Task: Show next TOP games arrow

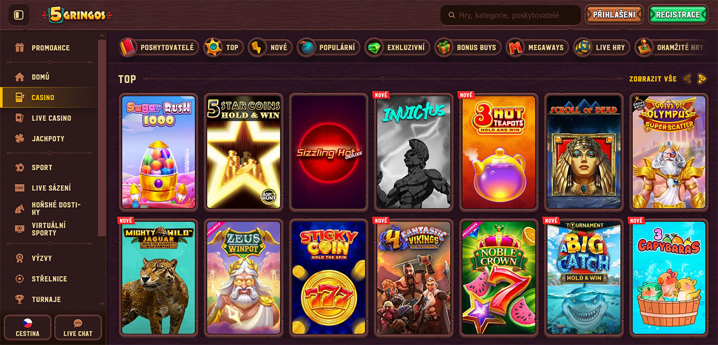Action: tap(702, 79)
